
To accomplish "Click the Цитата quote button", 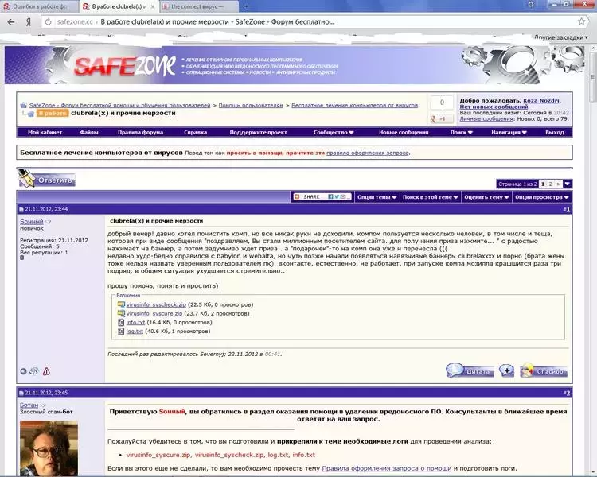I will pos(470,370).
